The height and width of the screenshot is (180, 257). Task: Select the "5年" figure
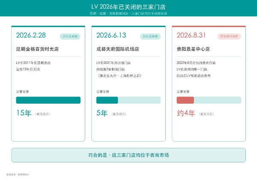coord(102,113)
